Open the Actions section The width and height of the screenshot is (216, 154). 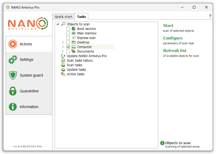click(29, 44)
